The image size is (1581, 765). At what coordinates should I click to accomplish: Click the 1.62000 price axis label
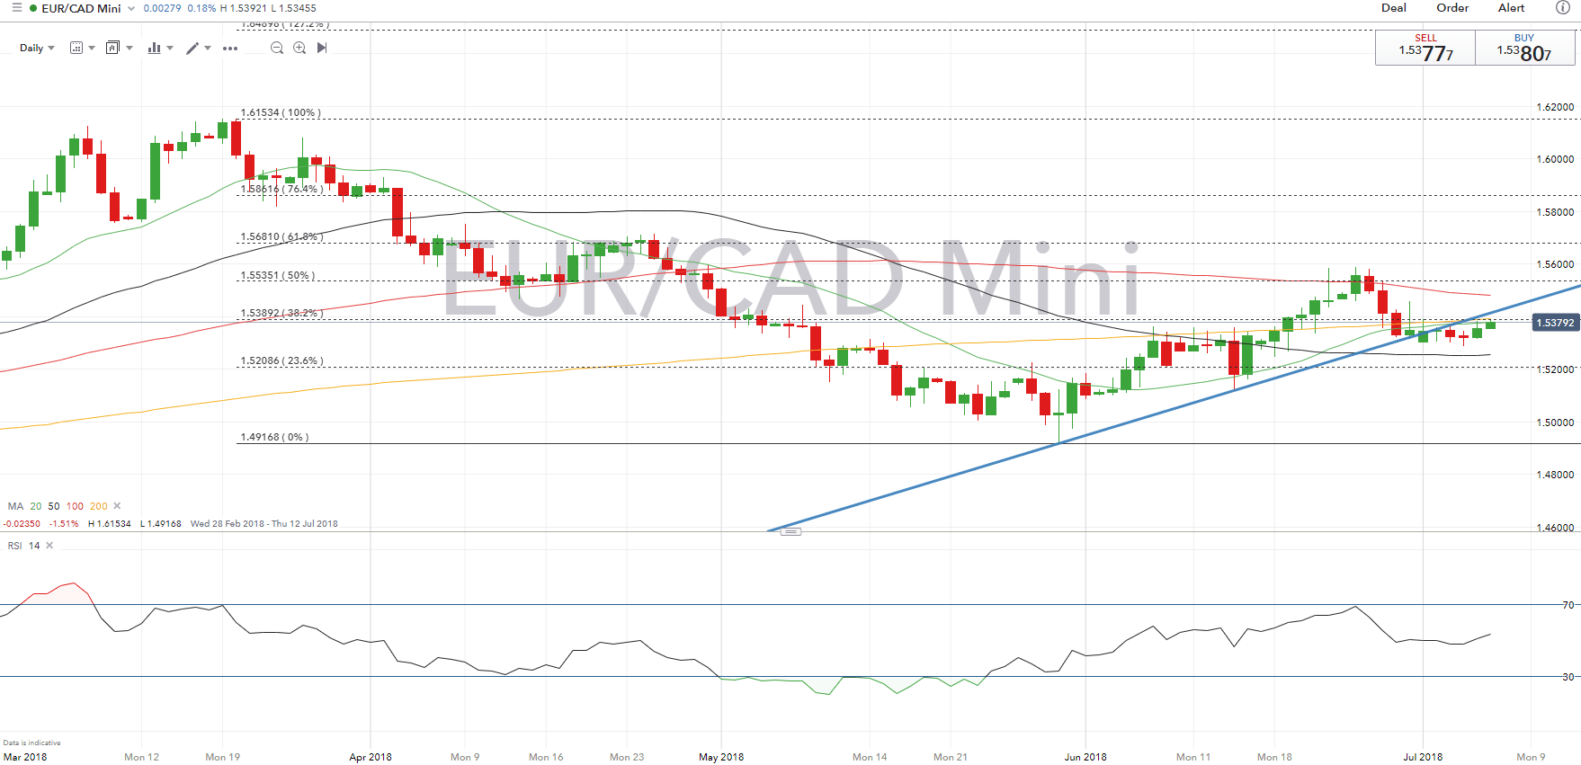pos(1555,107)
